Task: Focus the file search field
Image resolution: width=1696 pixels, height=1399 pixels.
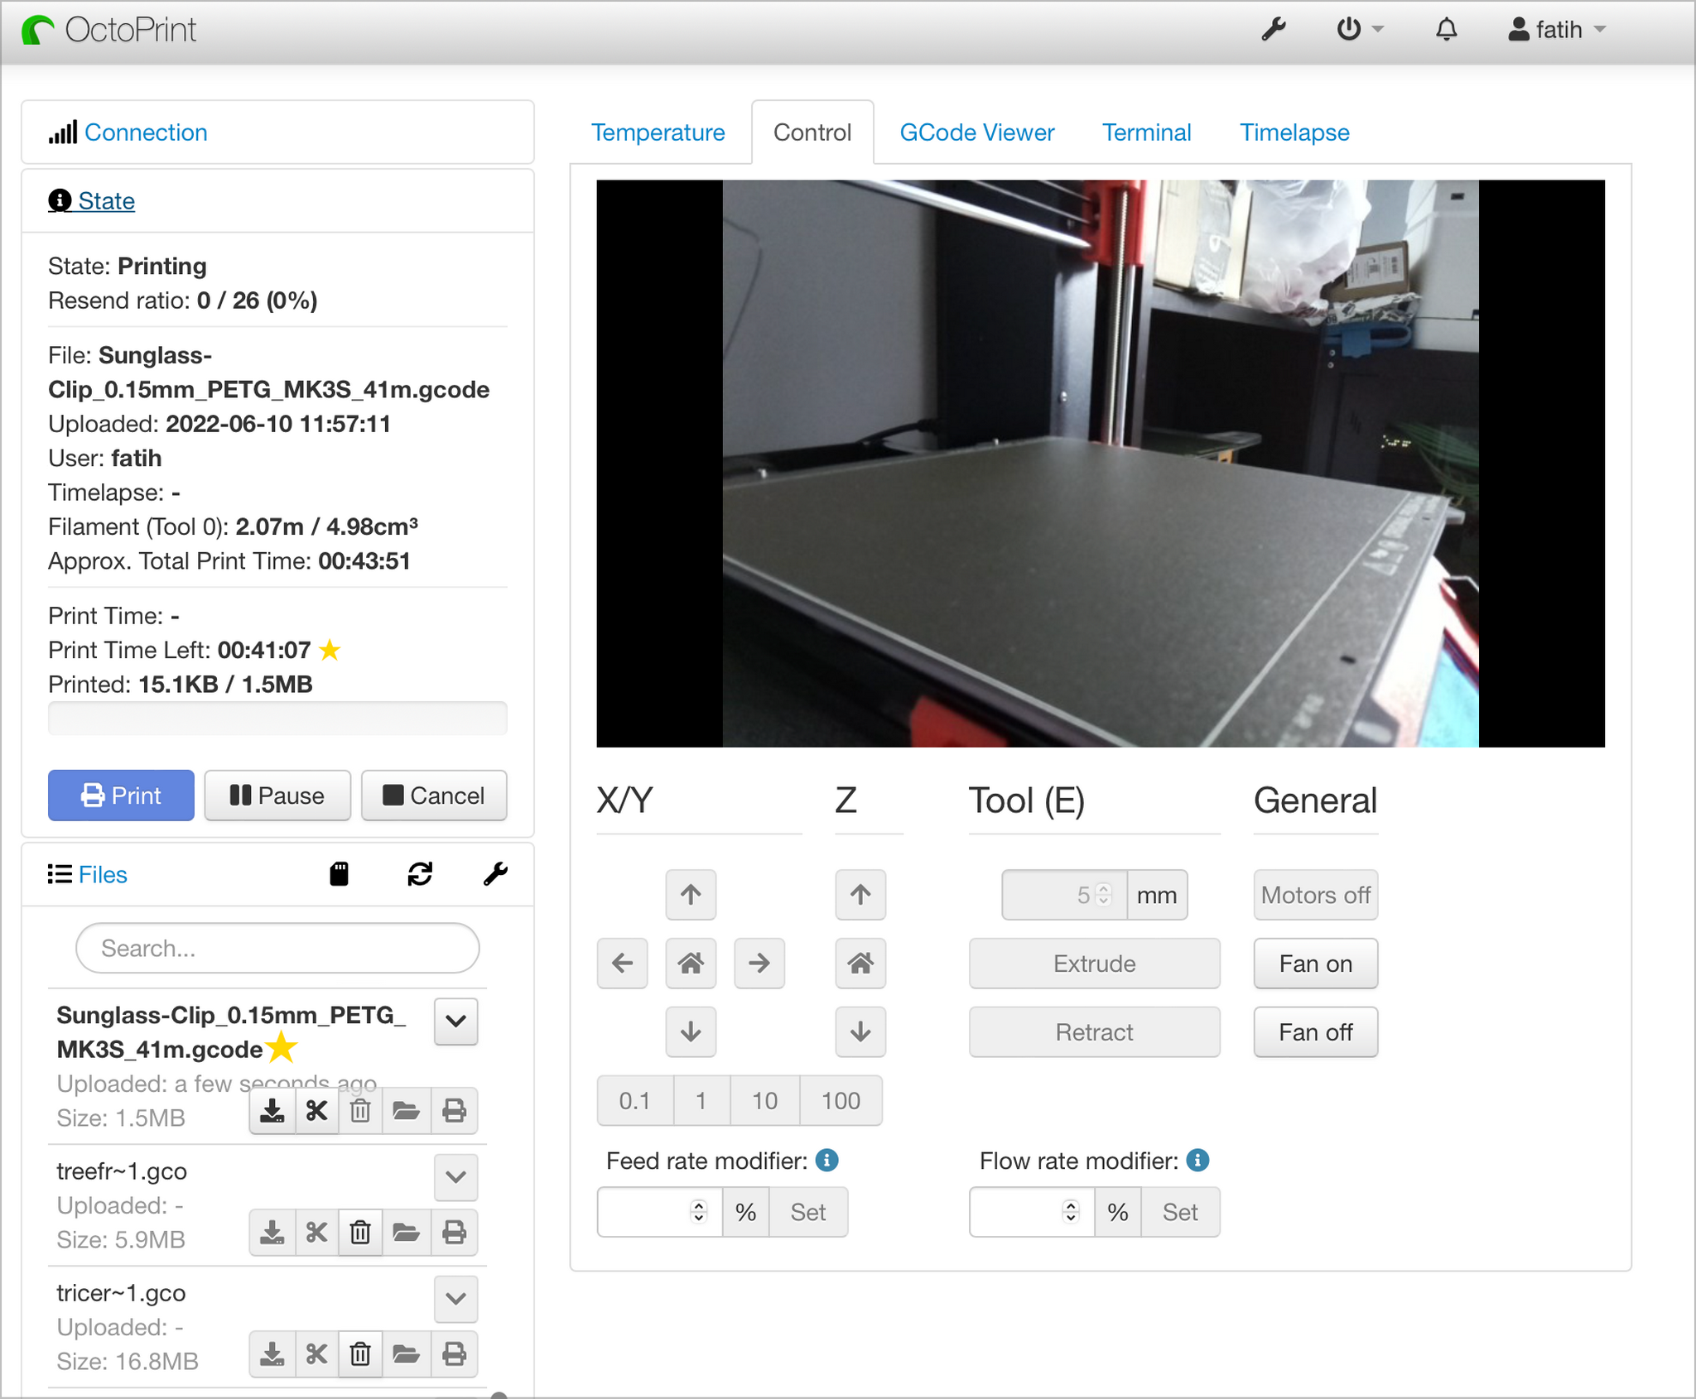Action: tap(277, 948)
